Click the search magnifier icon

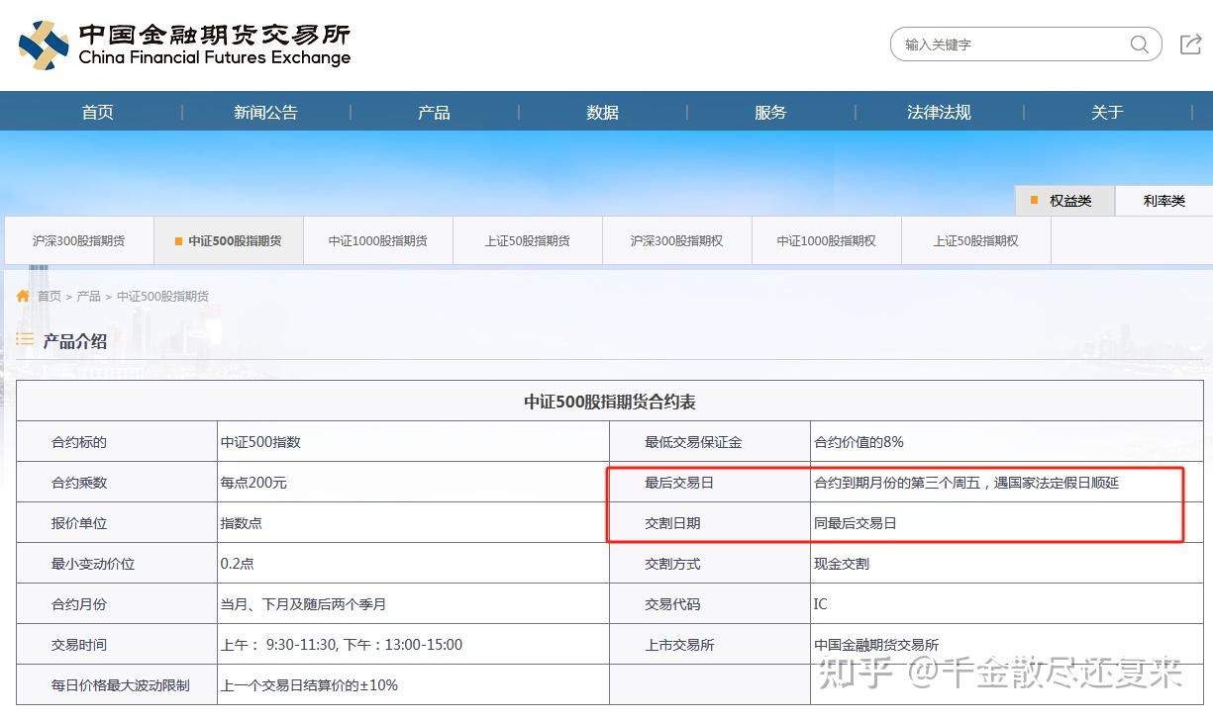(1139, 44)
